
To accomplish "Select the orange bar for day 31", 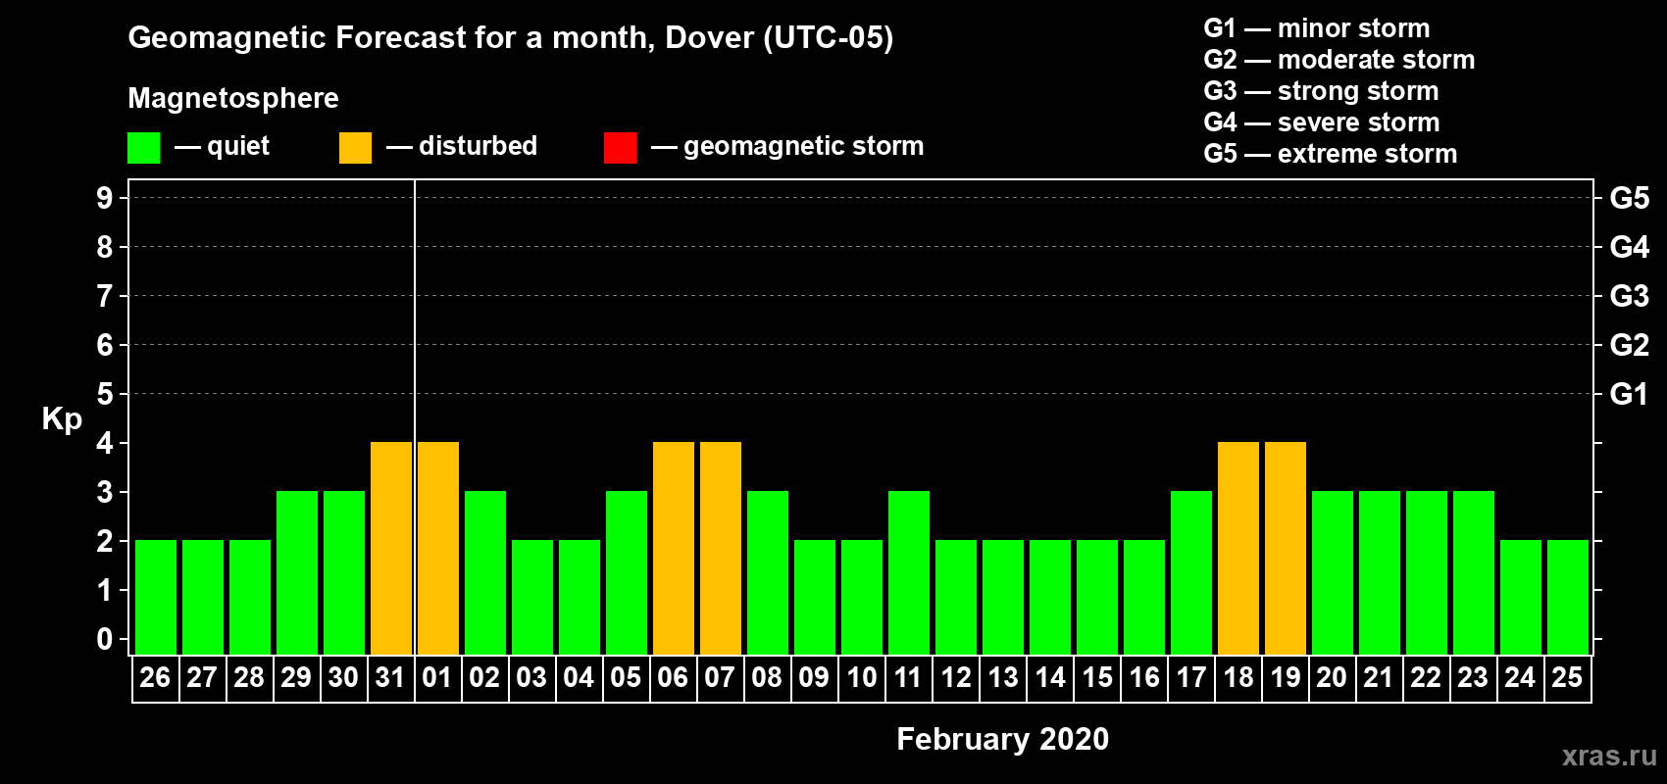I will click(391, 548).
